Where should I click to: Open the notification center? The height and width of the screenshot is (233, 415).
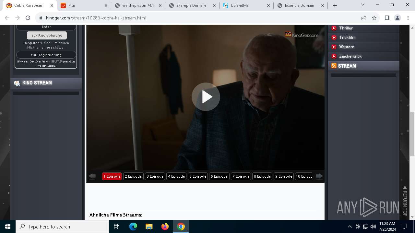(404, 227)
